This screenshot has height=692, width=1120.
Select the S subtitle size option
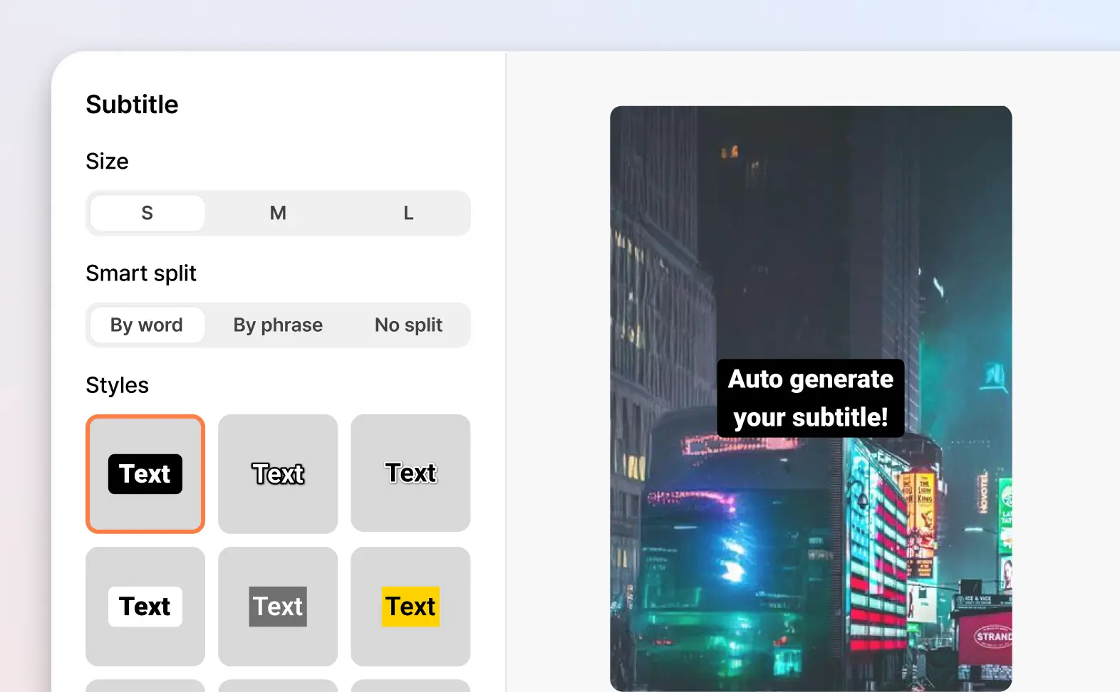[x=147, y=213]
